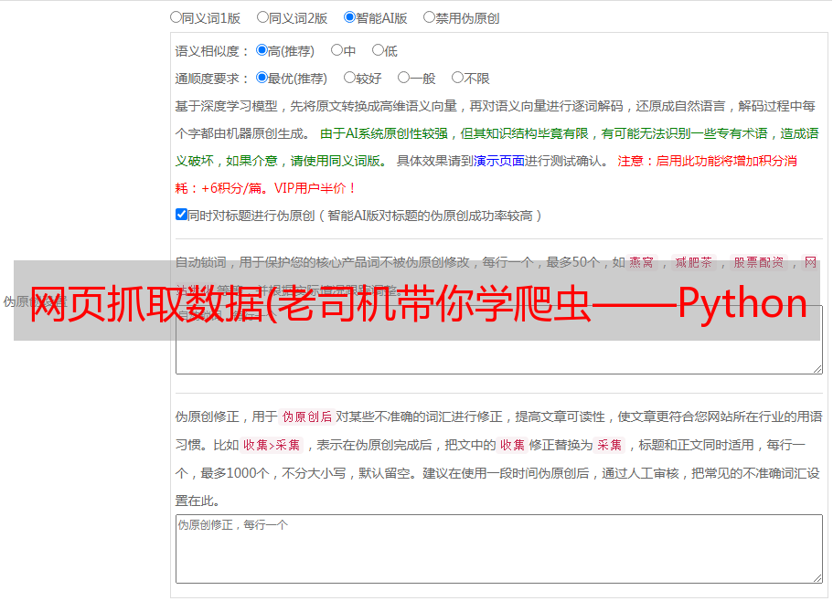Screen dimensions: 833x601
Task: Click the red text VIP用户半价！
Action: pos(315,188)
